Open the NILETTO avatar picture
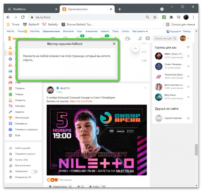 click(x=50, y=90)
